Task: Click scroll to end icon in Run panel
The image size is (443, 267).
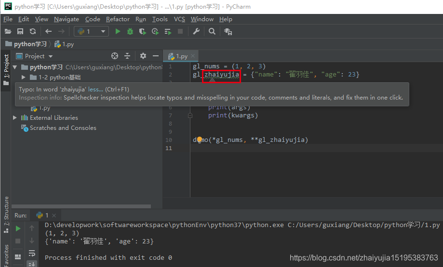Action: pos(32,264)
